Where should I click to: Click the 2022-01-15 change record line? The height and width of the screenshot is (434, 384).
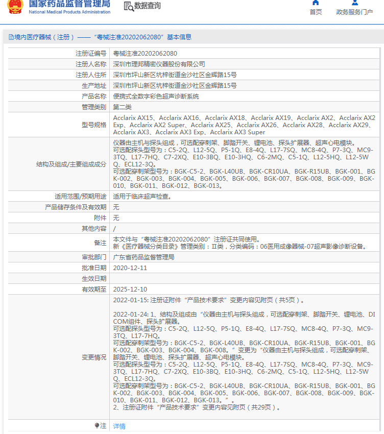(x=209, y=300)
